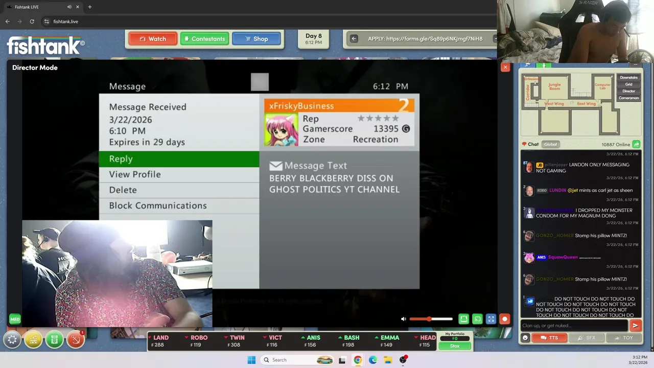The height and width of the screenshot is (368, 654).
Task: Reload the page in browser toolbar
Action: [32, 21]
